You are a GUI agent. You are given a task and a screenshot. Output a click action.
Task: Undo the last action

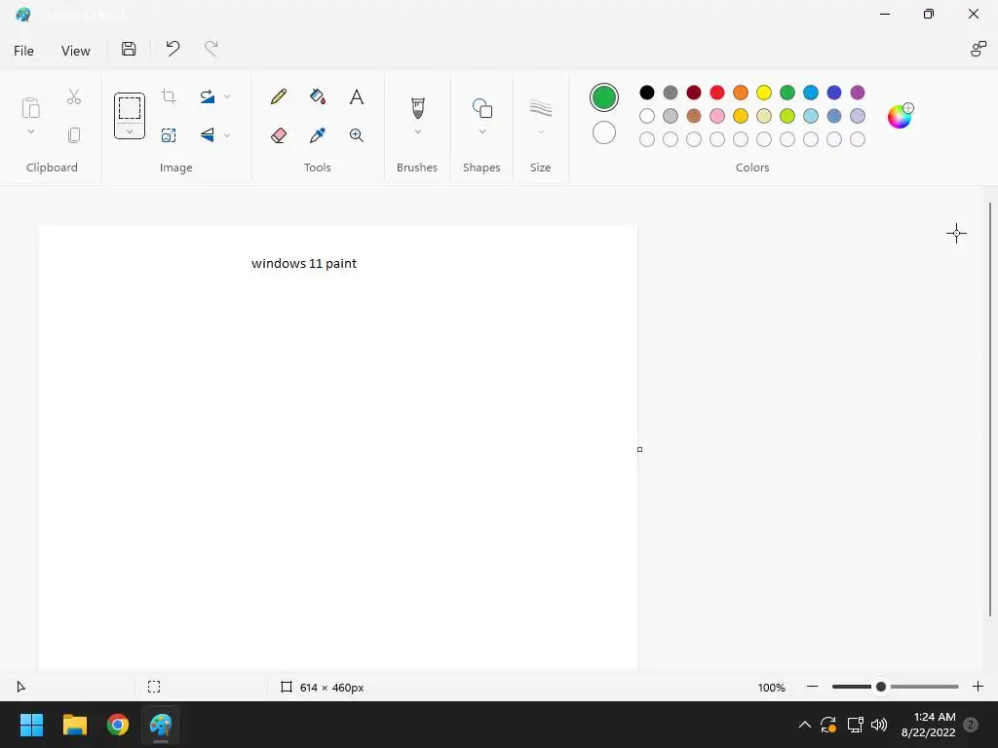pos(173,49)
